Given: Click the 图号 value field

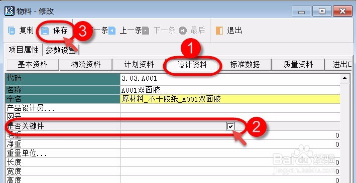Looking at the screenshot, I should click(230, 117).
